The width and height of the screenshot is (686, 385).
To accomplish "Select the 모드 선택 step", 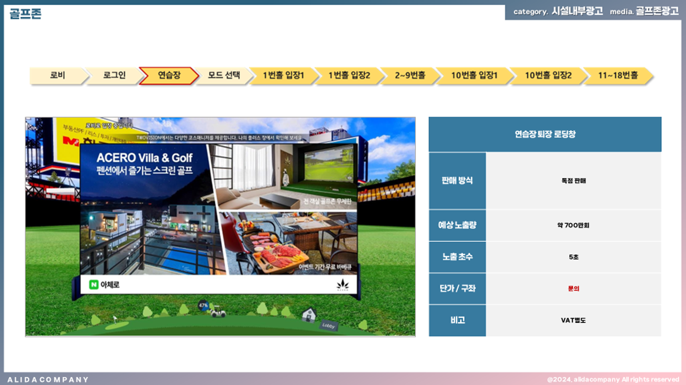I will coord(224,75).
